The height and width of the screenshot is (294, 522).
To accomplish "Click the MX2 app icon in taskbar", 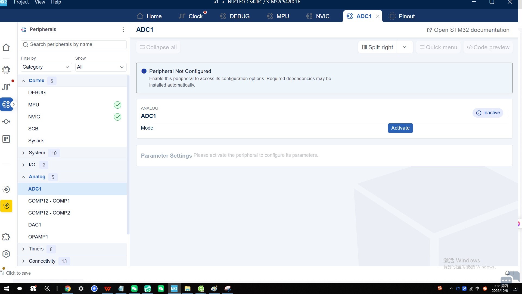I will click(174, 289).
